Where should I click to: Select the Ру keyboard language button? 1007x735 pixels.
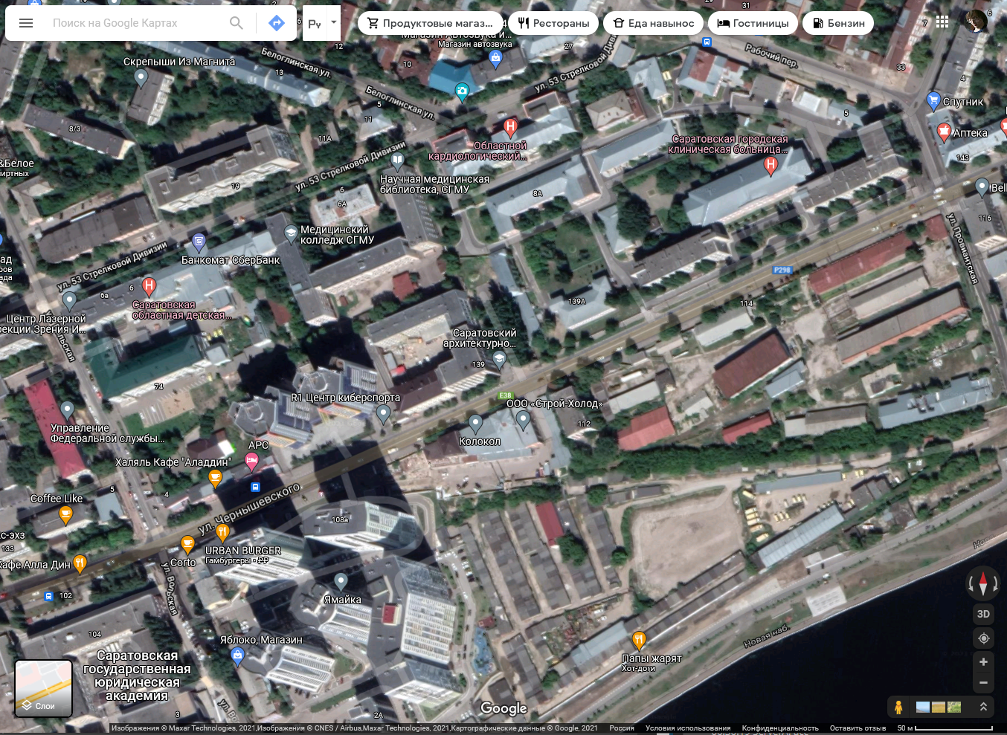(315, 23)
